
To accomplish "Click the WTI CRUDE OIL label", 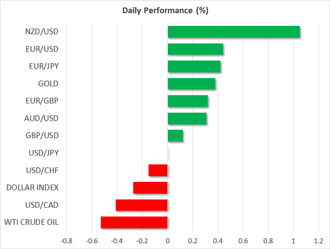I will coord(32,223).
